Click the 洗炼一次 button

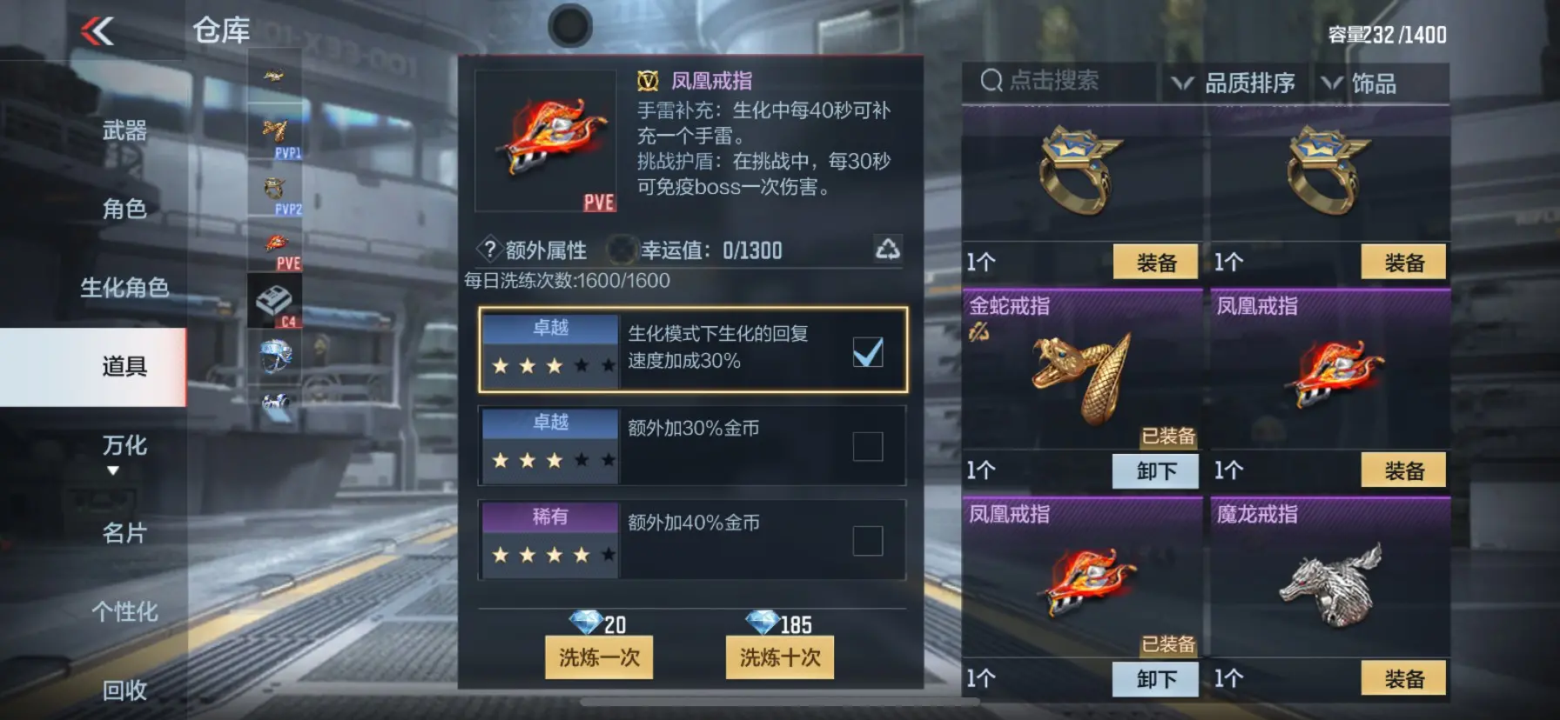(x=599, y=657)
